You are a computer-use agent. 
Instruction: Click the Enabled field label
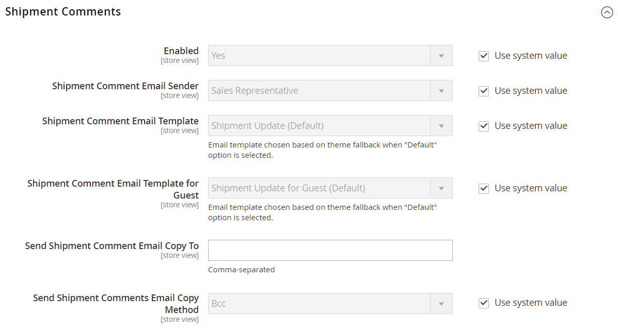pos(181,51)
